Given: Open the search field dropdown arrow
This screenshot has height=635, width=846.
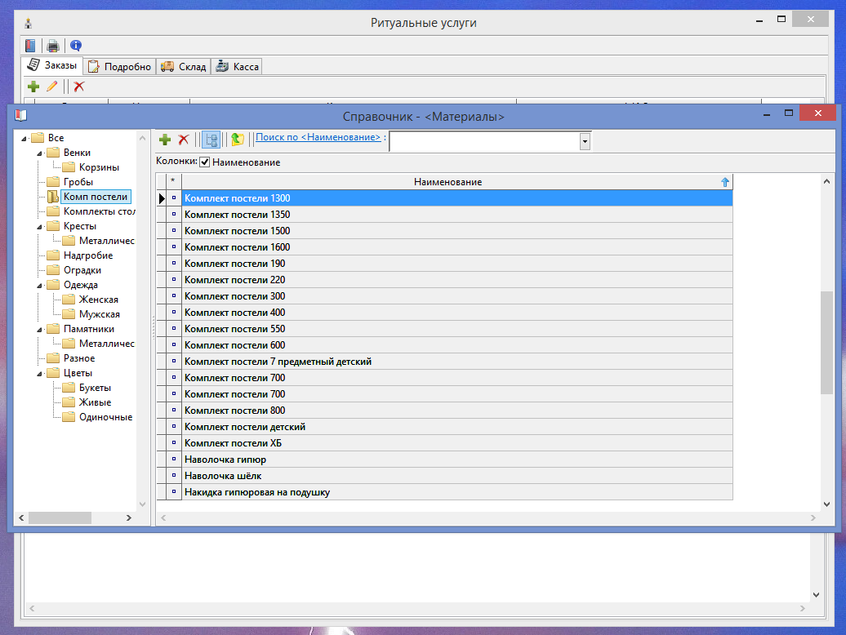Looking at the screenshot, I should click(585, 142).
